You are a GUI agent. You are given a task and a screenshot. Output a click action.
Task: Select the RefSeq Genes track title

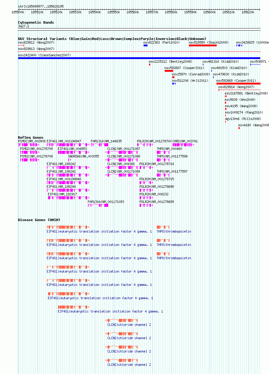click(31, 138)
